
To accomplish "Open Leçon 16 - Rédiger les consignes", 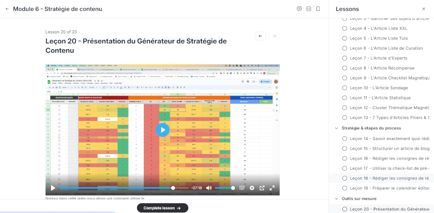I will click(x=390, y=158).
